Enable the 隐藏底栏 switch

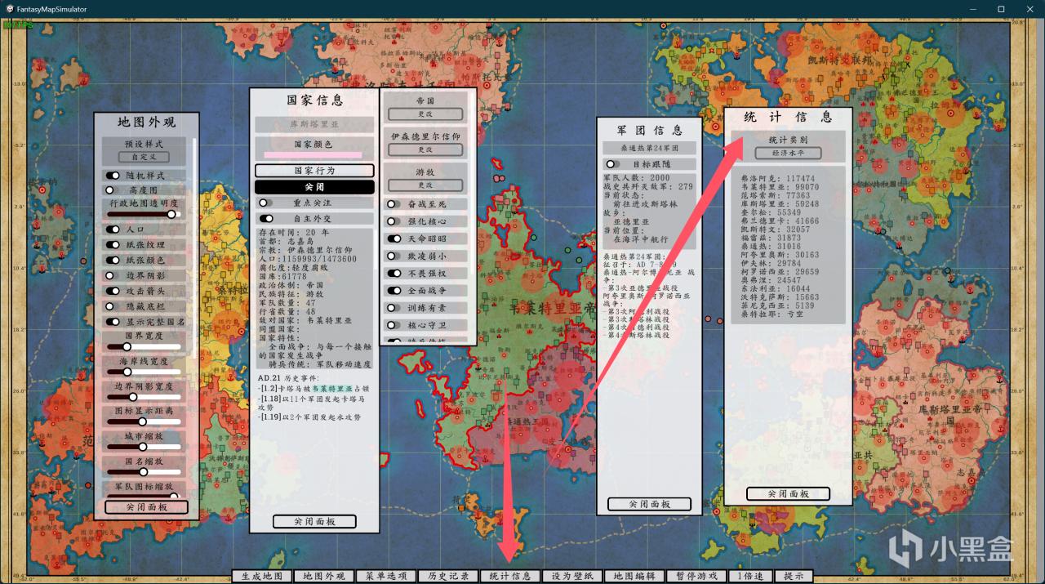tap(113, 306)
